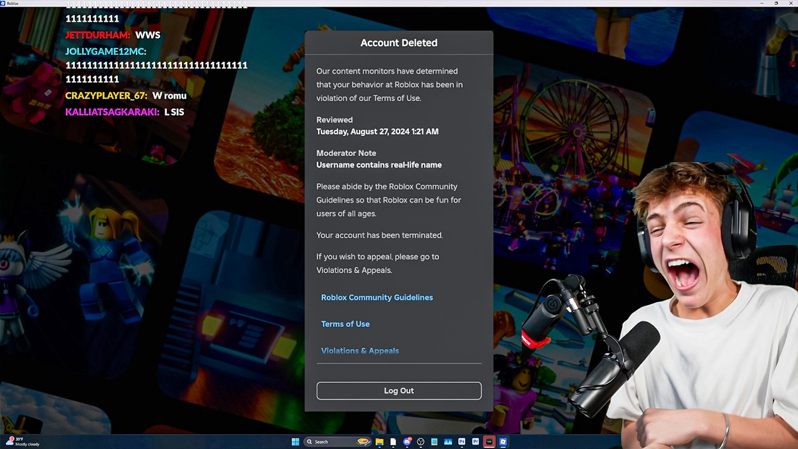The width and height of the screenshot is (798, 449).
Task: Click the text Your account has been terminated
Action: [x=379, y=235]
